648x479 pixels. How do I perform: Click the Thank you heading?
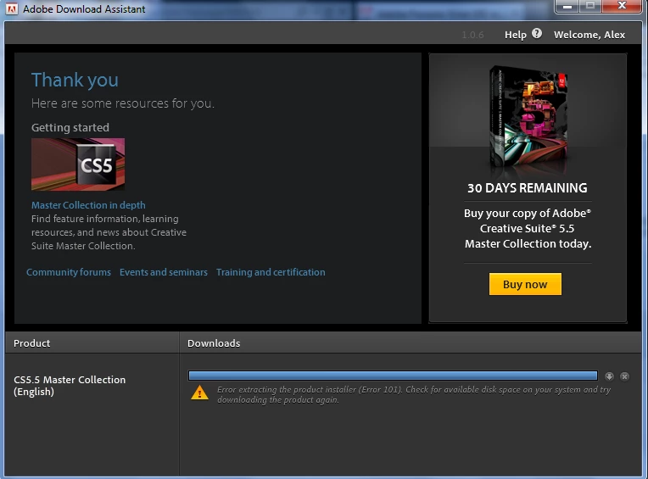coord(75,80)
